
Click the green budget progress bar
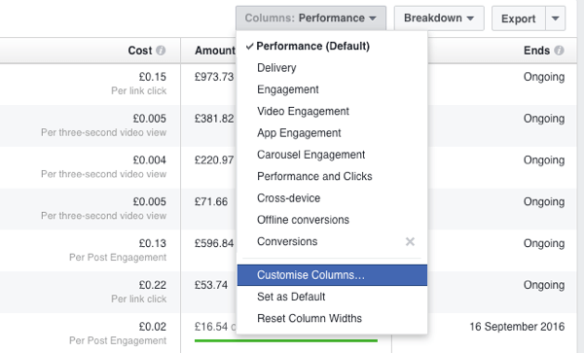coord(286,340)
